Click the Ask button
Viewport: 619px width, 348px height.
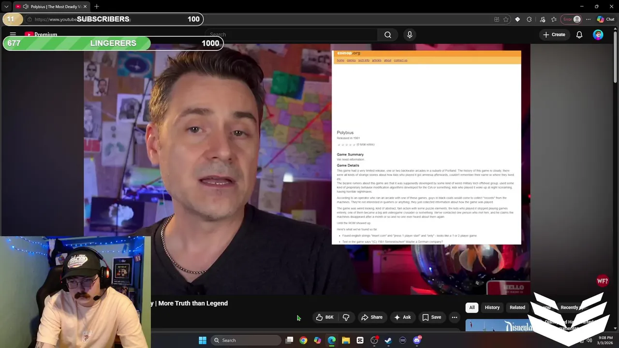[x=402, y=317]
